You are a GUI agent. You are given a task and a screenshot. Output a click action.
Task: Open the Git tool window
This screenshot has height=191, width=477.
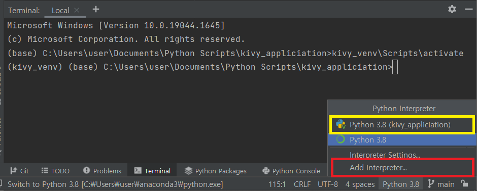(19, 171)
